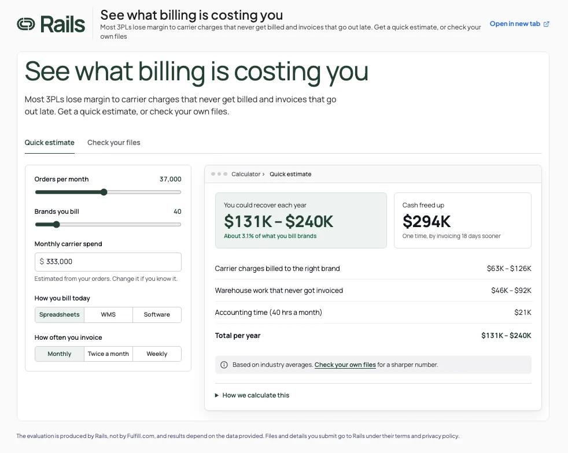Click the 37,000 orders value
This screenshot has width=568, height=453.
tap(171, 179)
